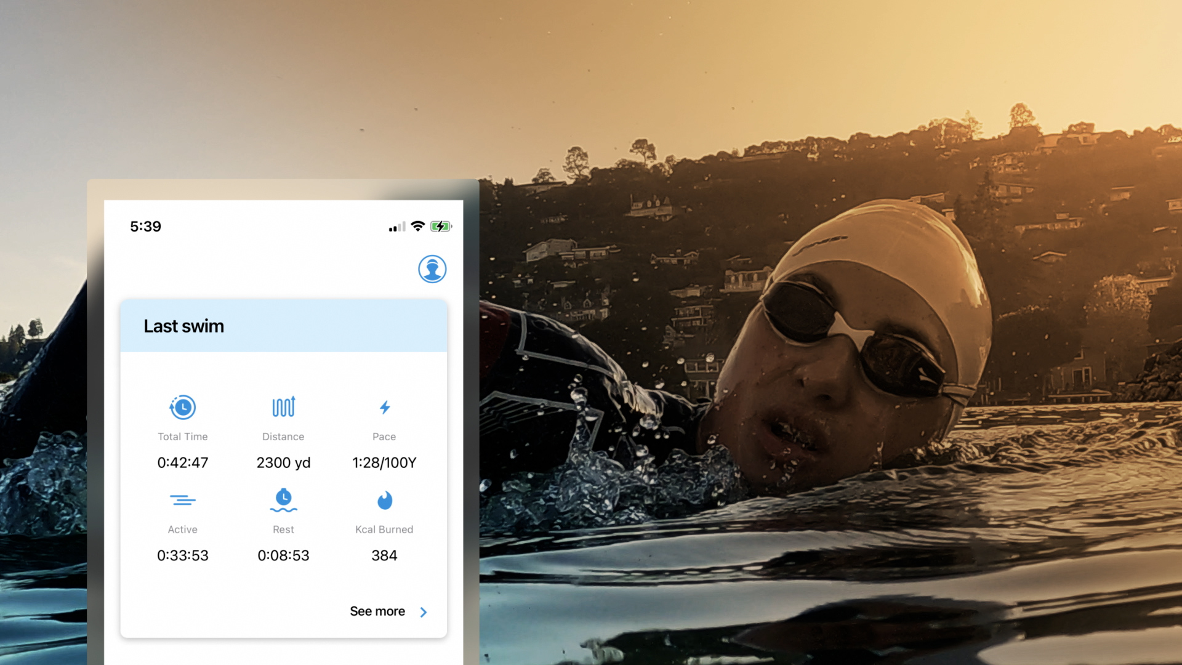Tap the Active speed lines icon
The width and height of the screenshot is (1182, 665).
183,500
